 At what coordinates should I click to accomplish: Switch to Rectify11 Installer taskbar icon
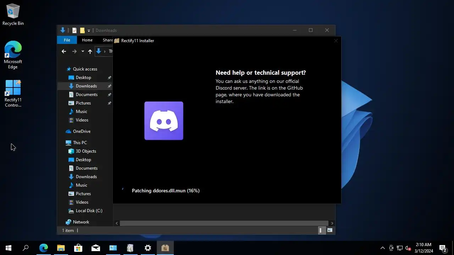point(165,248)
